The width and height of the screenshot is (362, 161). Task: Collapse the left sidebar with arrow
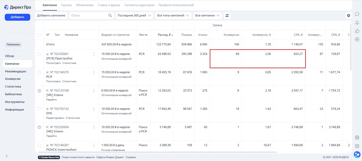[7, 156]
